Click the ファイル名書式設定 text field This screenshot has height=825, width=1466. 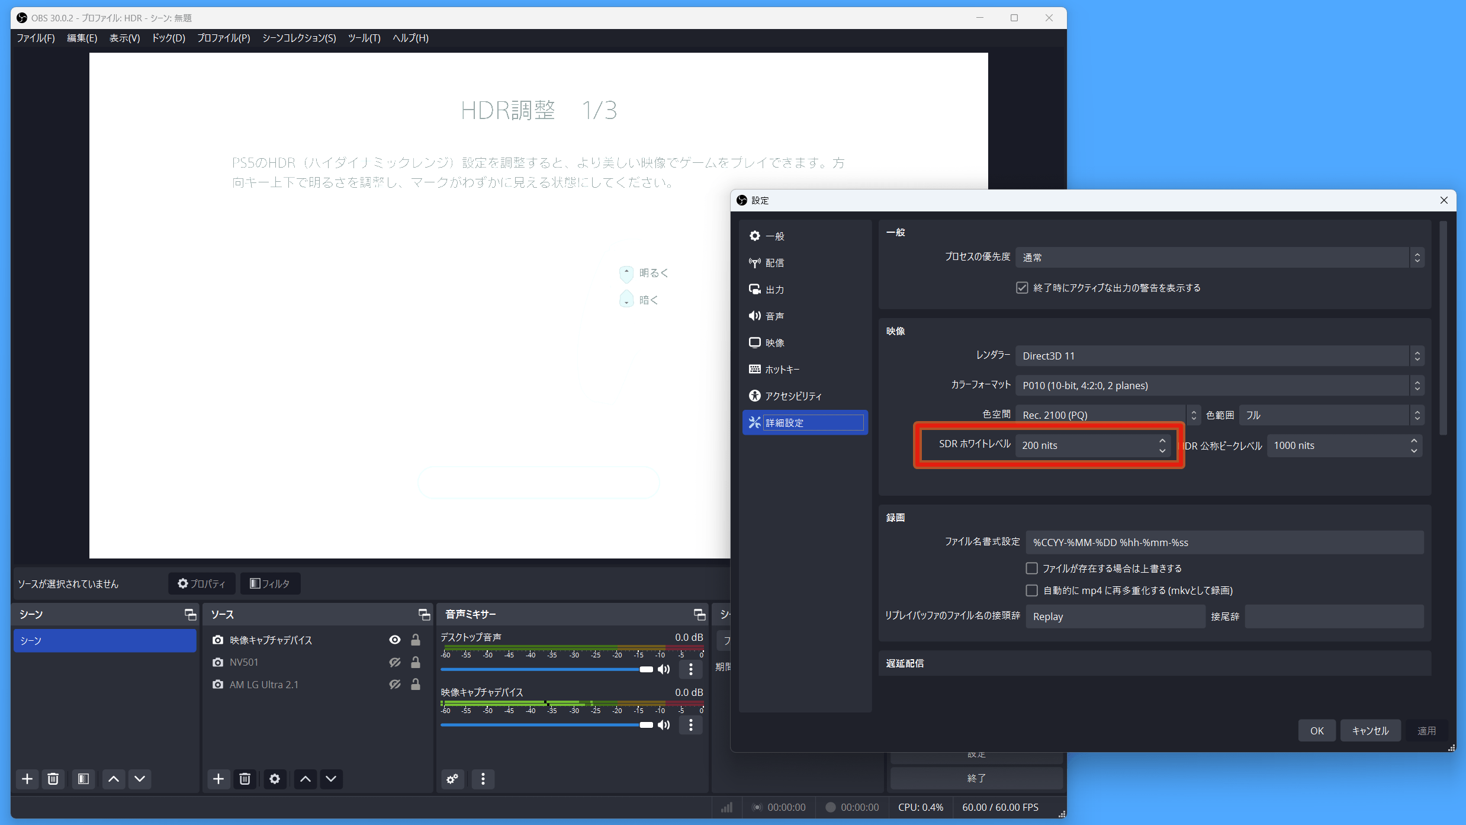1224,542
